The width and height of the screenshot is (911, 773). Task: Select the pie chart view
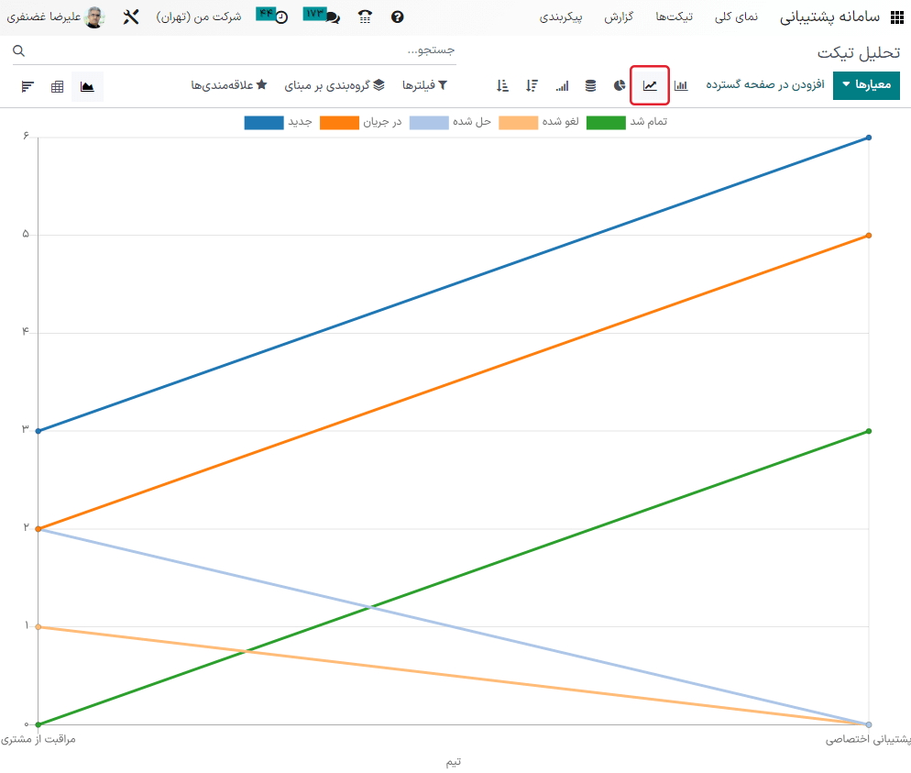pyautogui.click(x=620, y=85)
